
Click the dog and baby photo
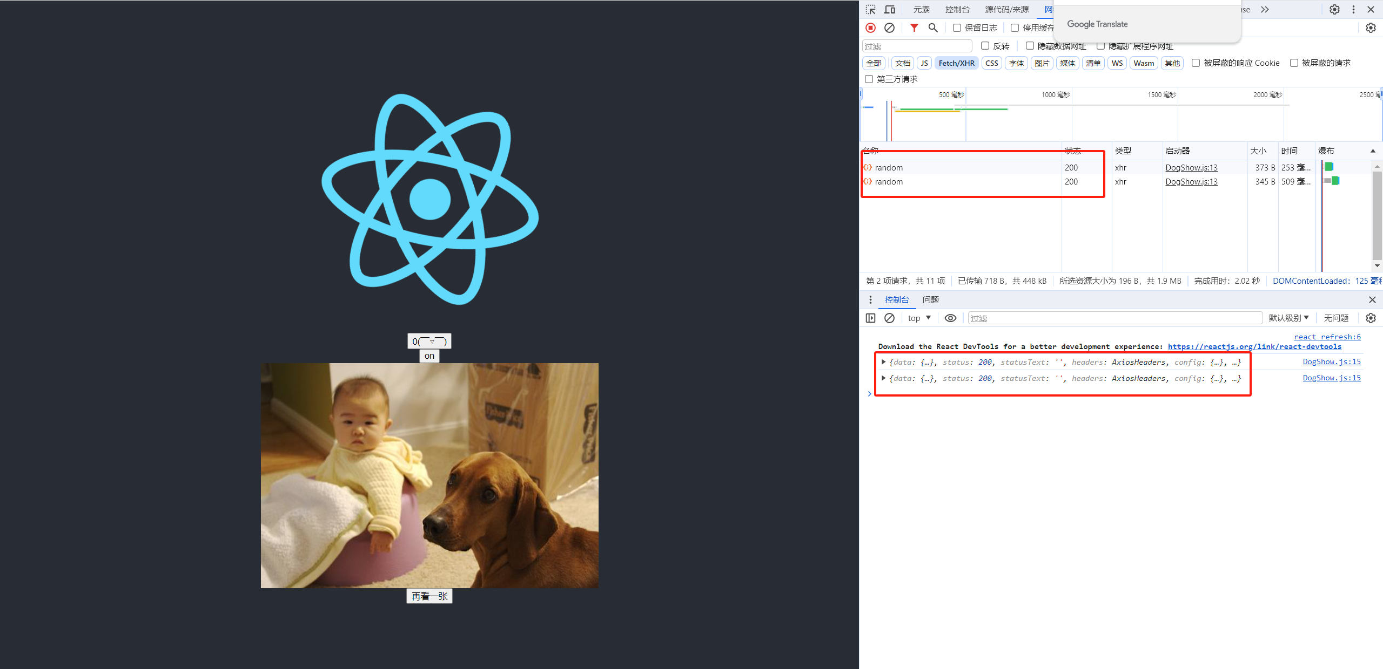429,475
